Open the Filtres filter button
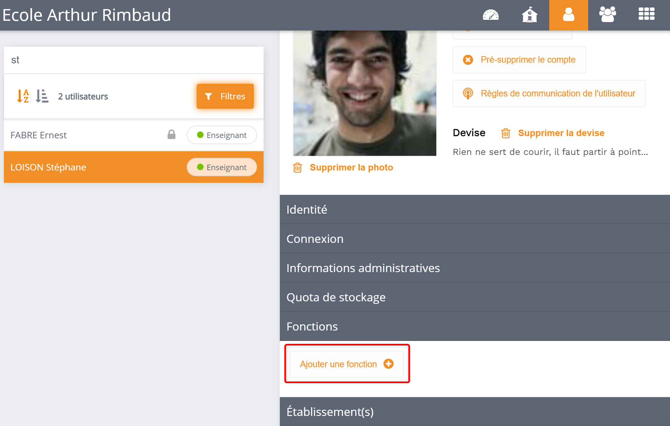Viewport: 670px width, 426px height. pos(225,96)
